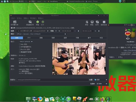
Task: Open the https://handbrake link in About window
Action: tap(130, 50)
